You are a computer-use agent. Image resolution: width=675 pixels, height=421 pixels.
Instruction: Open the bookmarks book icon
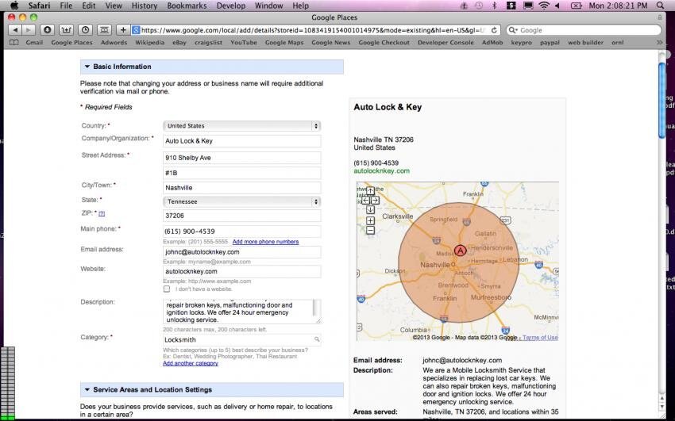point(14,43)
